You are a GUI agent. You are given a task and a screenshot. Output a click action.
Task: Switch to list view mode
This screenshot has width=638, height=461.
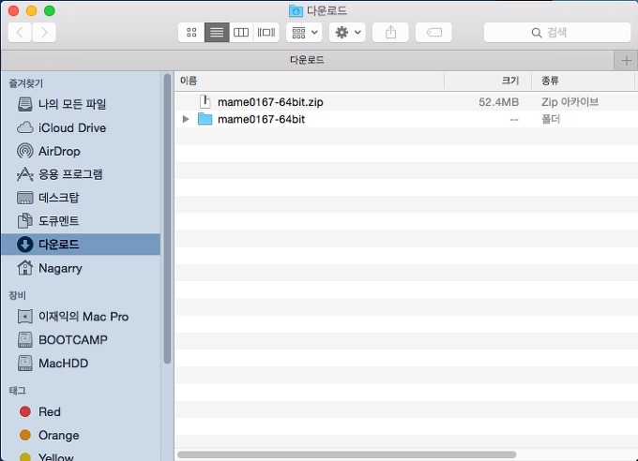tap(217, 32)
